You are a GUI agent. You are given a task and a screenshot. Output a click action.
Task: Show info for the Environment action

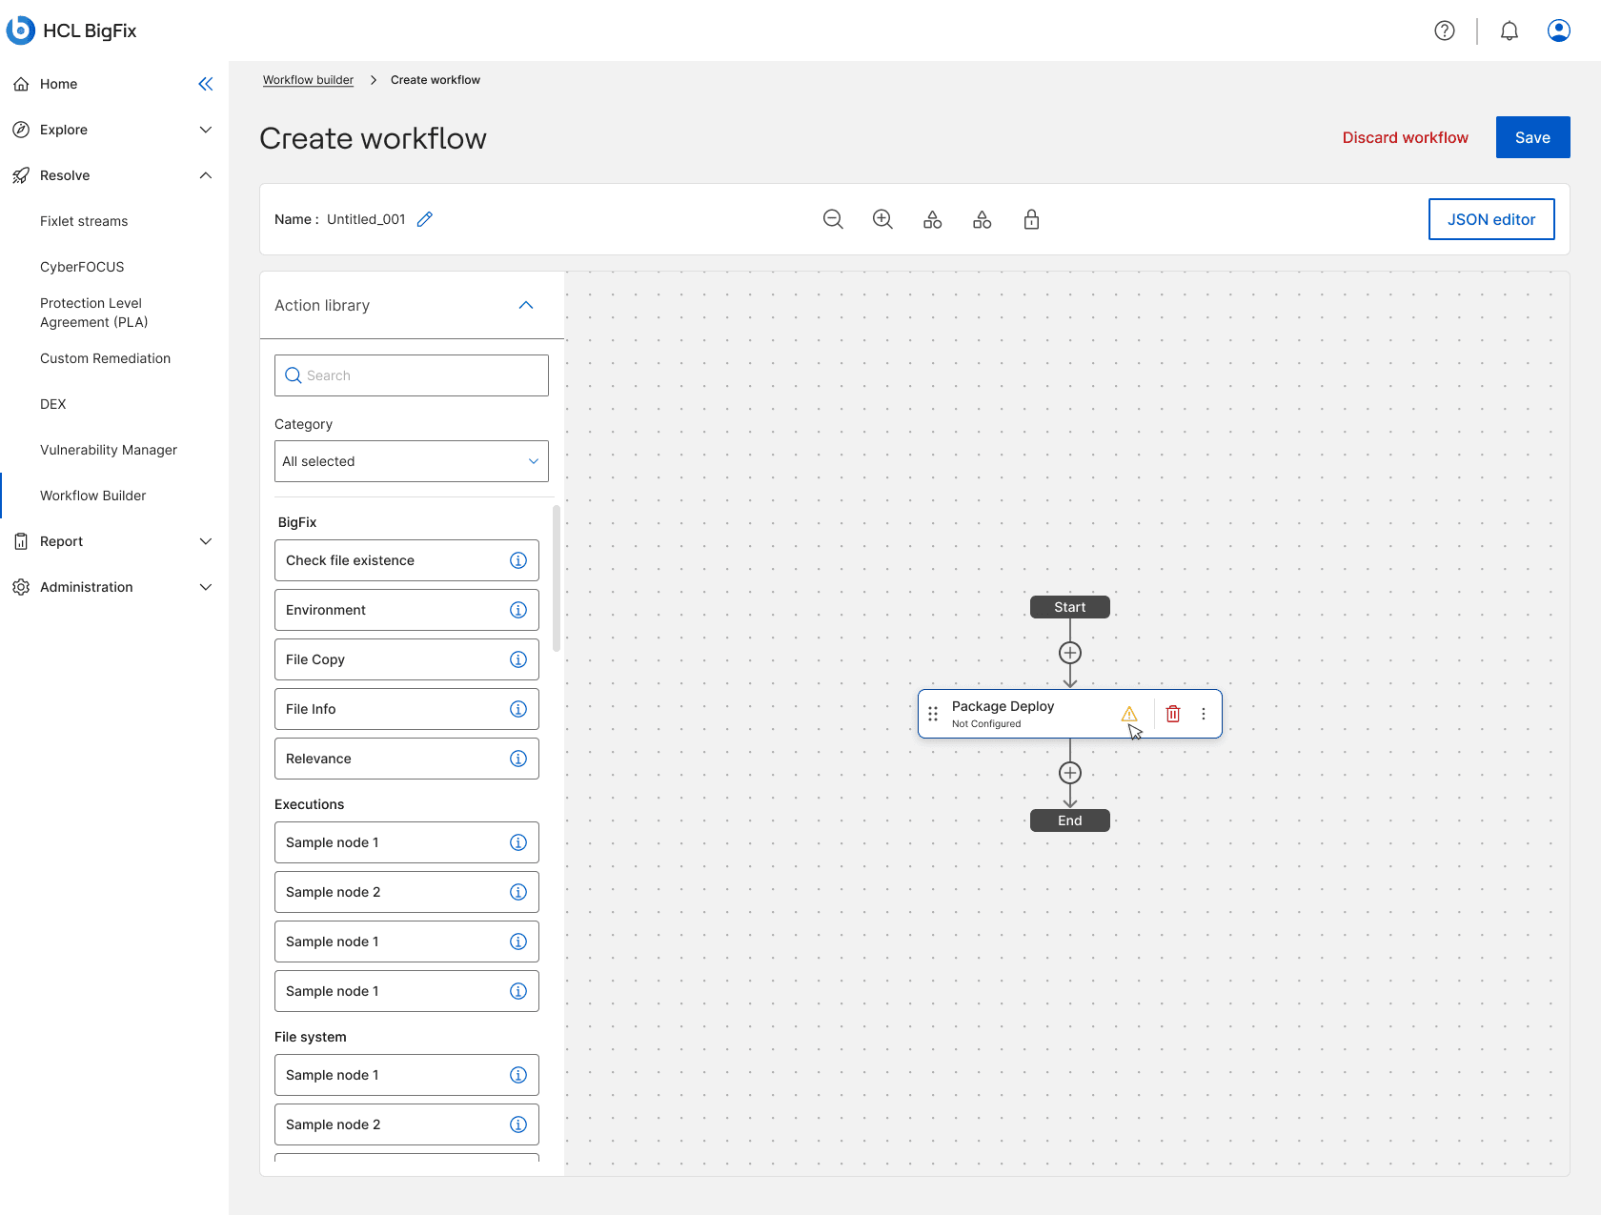518,610
